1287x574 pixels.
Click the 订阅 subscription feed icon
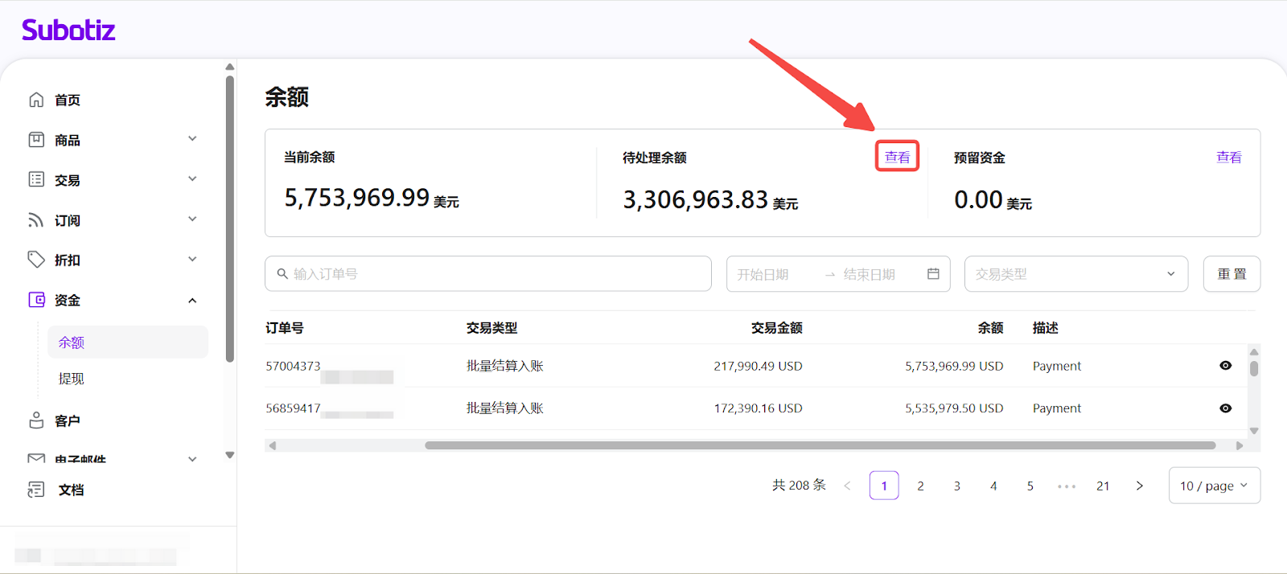(36, 220)
